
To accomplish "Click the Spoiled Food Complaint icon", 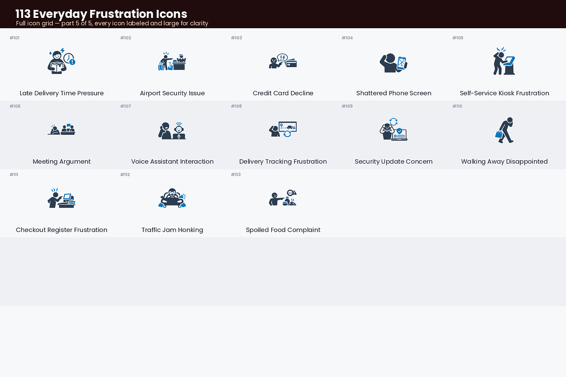I will click(283, 198).
